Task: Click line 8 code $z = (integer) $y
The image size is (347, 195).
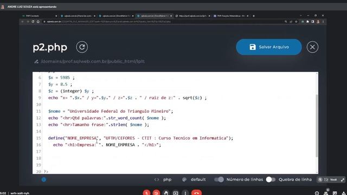Action: click(x=71, y=91)
